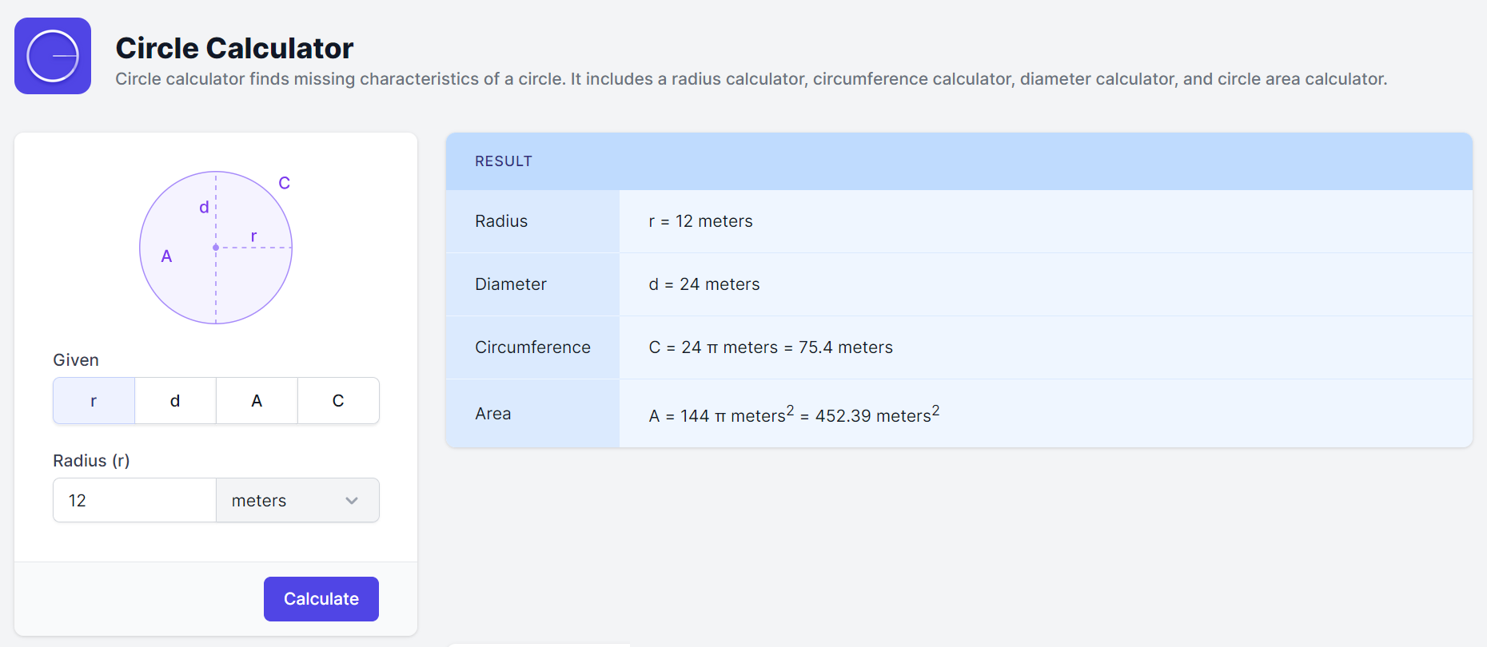Choose C as the given value
Viewport: 1487px width, 647px height.
click(338, 401)
